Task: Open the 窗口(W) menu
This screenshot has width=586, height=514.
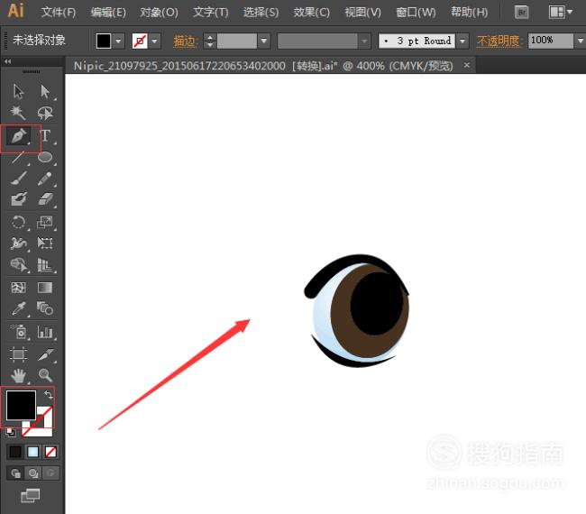Action: 416,13
